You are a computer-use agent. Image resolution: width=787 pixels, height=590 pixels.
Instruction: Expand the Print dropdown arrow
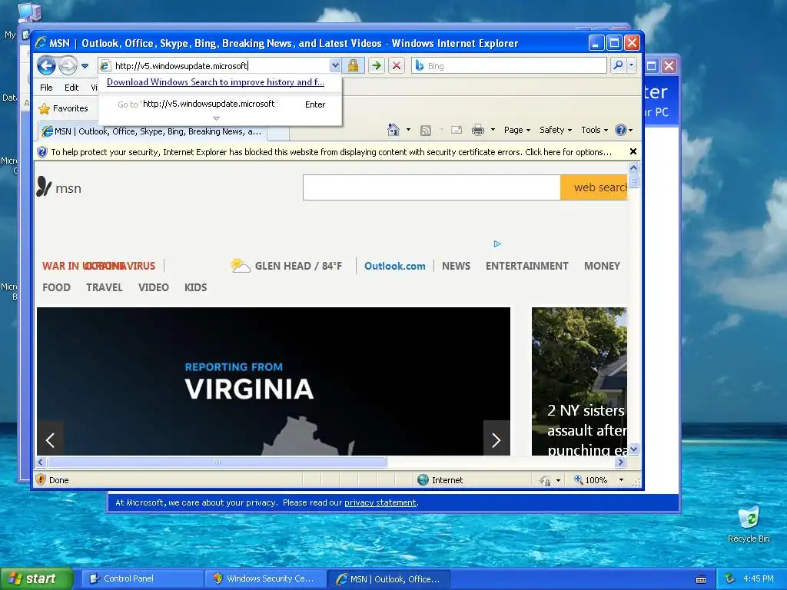tap(493, 130)
